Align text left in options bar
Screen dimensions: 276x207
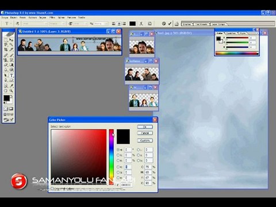pyautogui.click(x=114, y=24)
